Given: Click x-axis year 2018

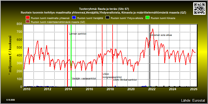Looking at the screenshot, I should coord(110,89).
